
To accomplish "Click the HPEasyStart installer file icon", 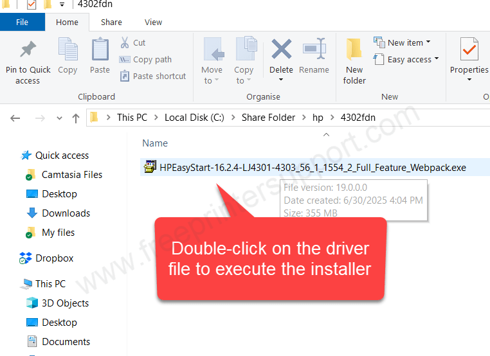I will [150, 167].
